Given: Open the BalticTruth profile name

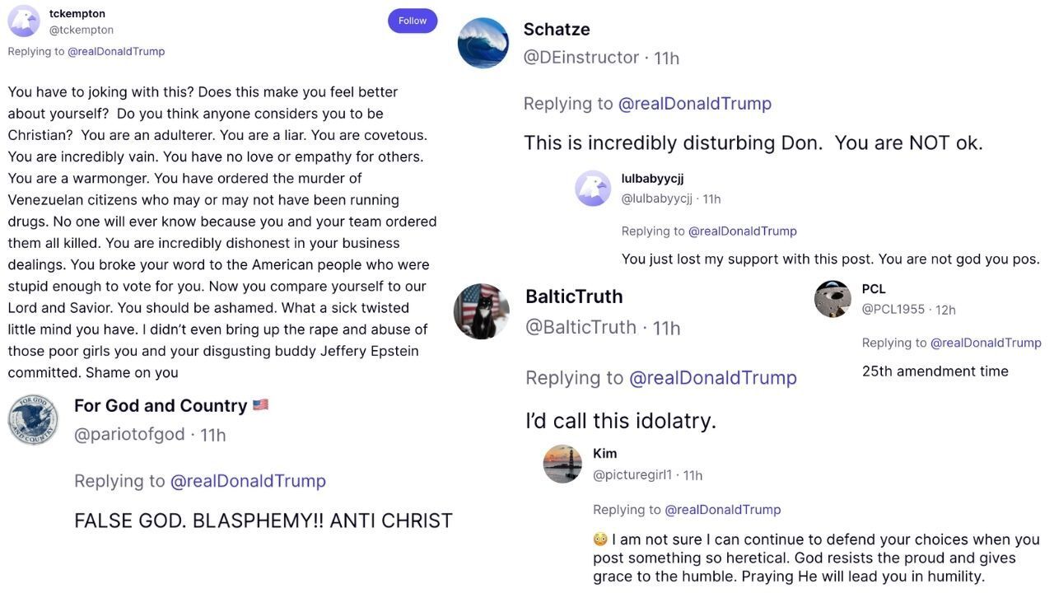Looking at the screenshot, I should (574, 296).
